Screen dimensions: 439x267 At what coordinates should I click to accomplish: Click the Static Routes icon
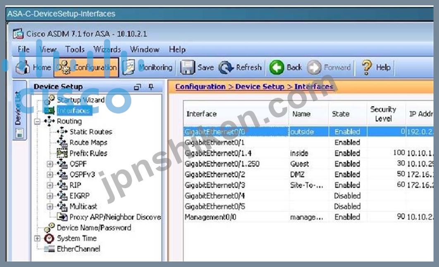62,132
